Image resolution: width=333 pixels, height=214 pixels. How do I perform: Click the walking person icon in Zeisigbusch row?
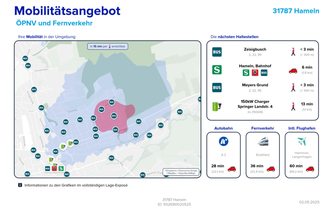pos(293,52)
